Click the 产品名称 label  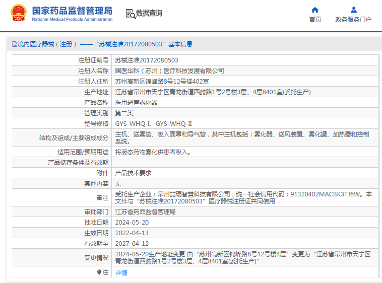pyautogui.click(x=96, y=102)
